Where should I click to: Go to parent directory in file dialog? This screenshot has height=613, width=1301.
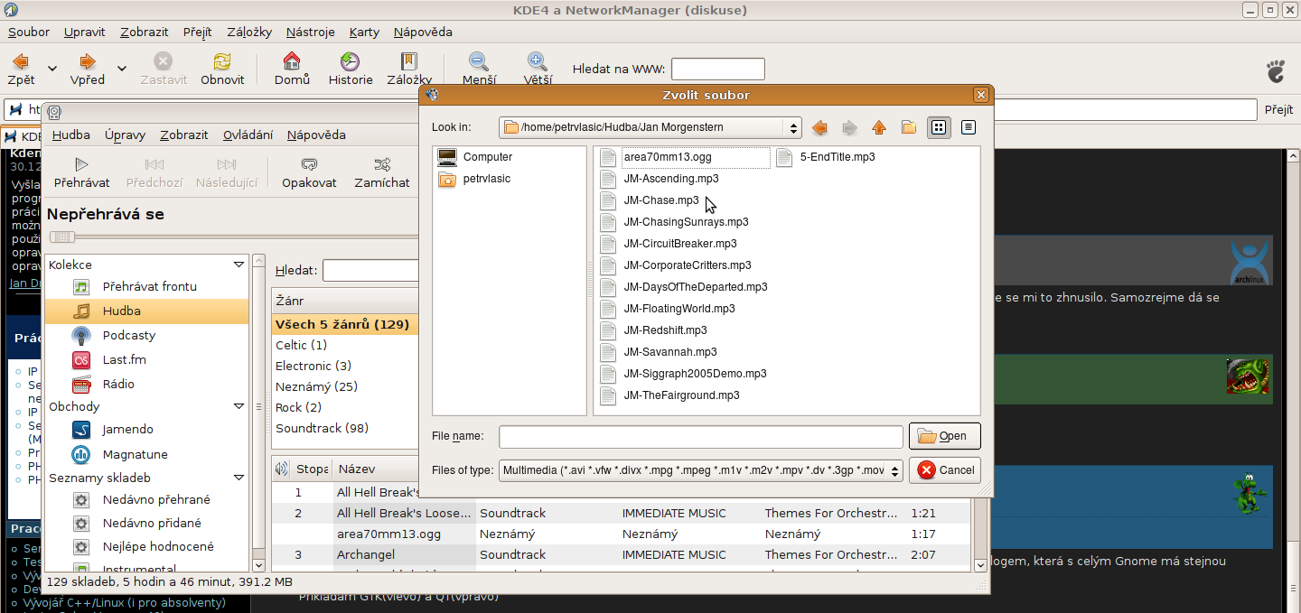(x=879, y=127)
